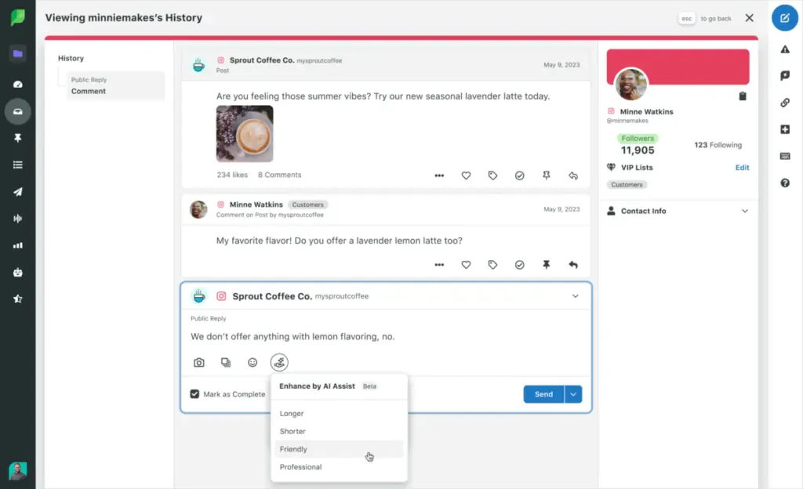This screenshot has width=803, height=489.
Task: Uncheck the Mark as Complete checkbox
Action: coord(194,393)
